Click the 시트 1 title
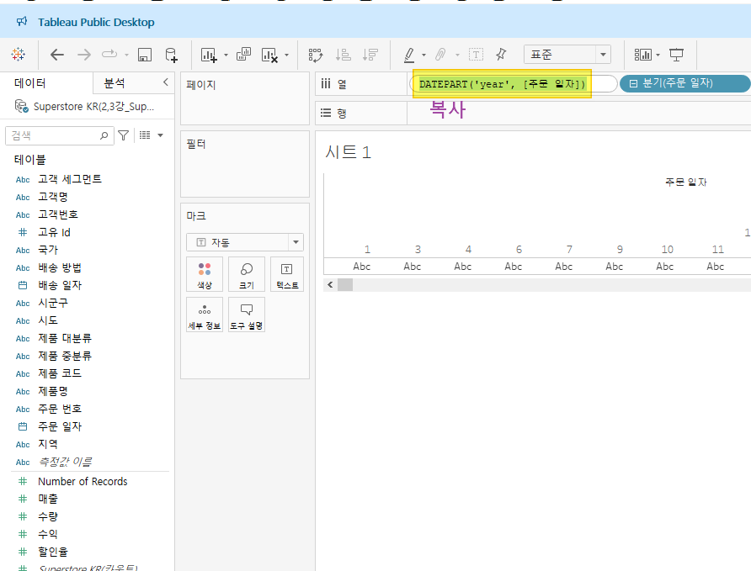751x571 pixels. click(349, 152)
